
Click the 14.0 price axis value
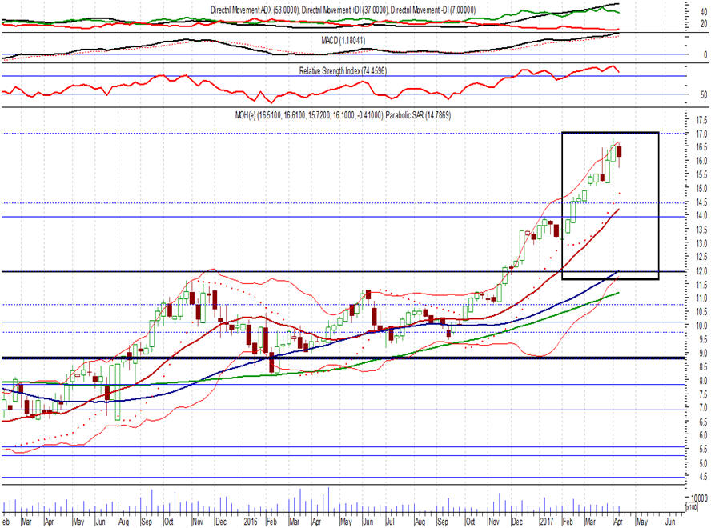tap(702, 216)
